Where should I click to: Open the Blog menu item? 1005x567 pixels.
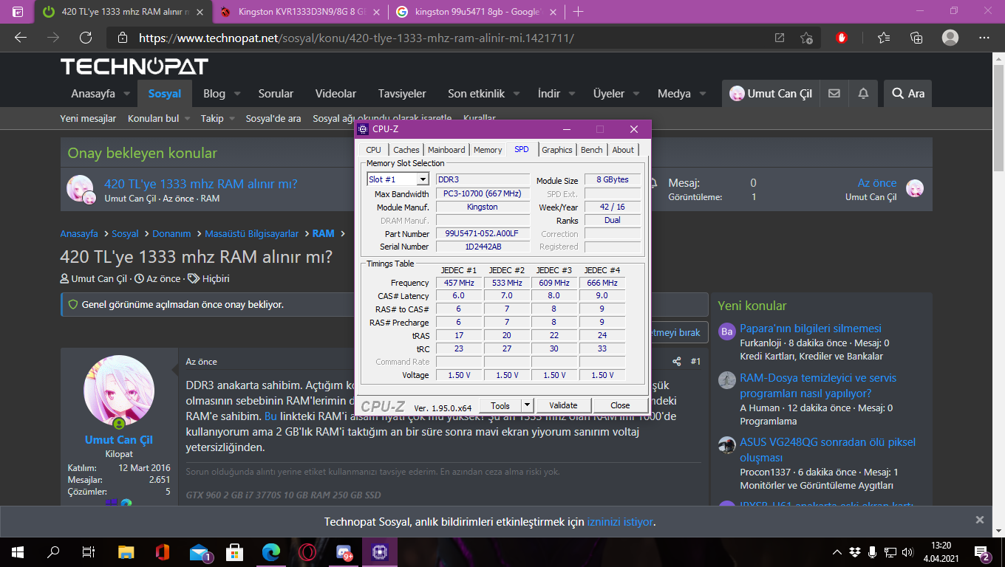coord(214,94)
